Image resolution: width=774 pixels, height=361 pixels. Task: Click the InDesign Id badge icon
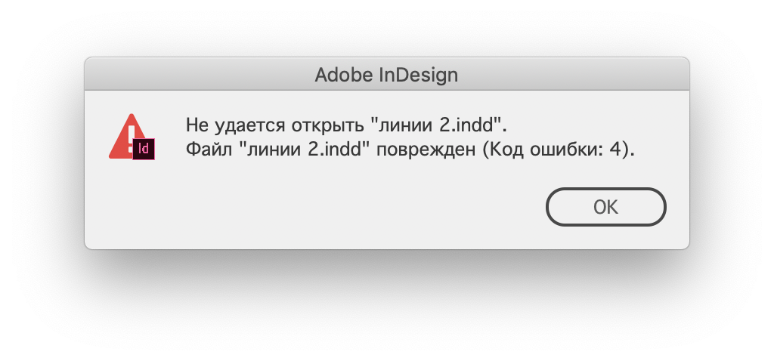[144, 149]
